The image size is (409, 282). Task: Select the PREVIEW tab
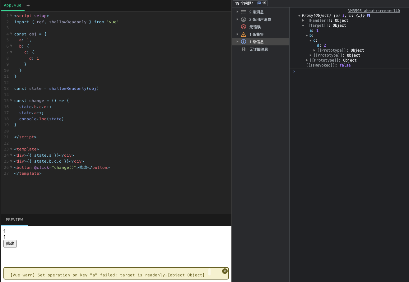pos(14,220)
